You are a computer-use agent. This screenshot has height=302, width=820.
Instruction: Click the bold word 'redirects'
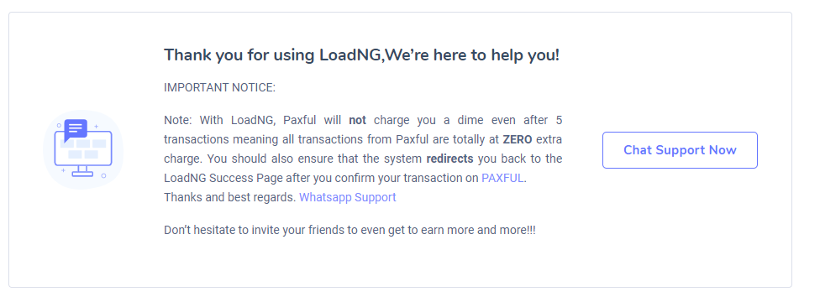(x=449, y=159)
